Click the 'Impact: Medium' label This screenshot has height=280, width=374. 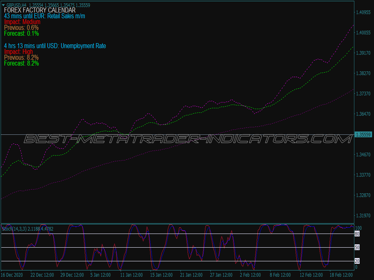(22, 22)
